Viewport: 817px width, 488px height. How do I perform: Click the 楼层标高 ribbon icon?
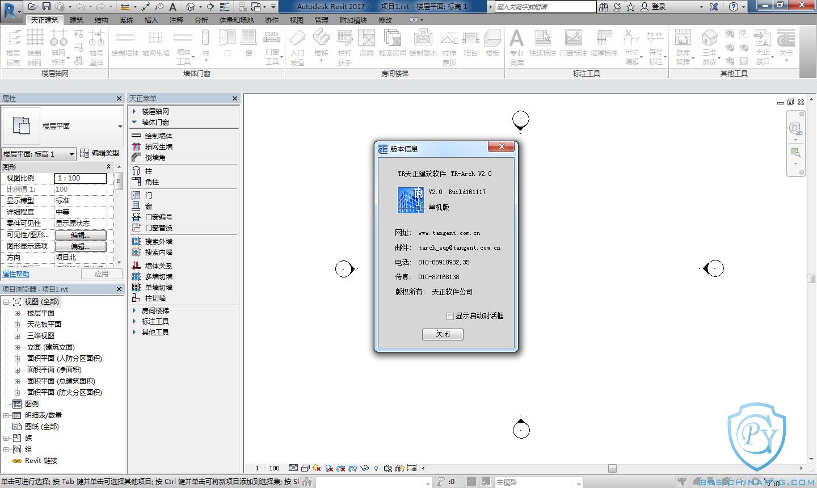(x=13, y=47)
